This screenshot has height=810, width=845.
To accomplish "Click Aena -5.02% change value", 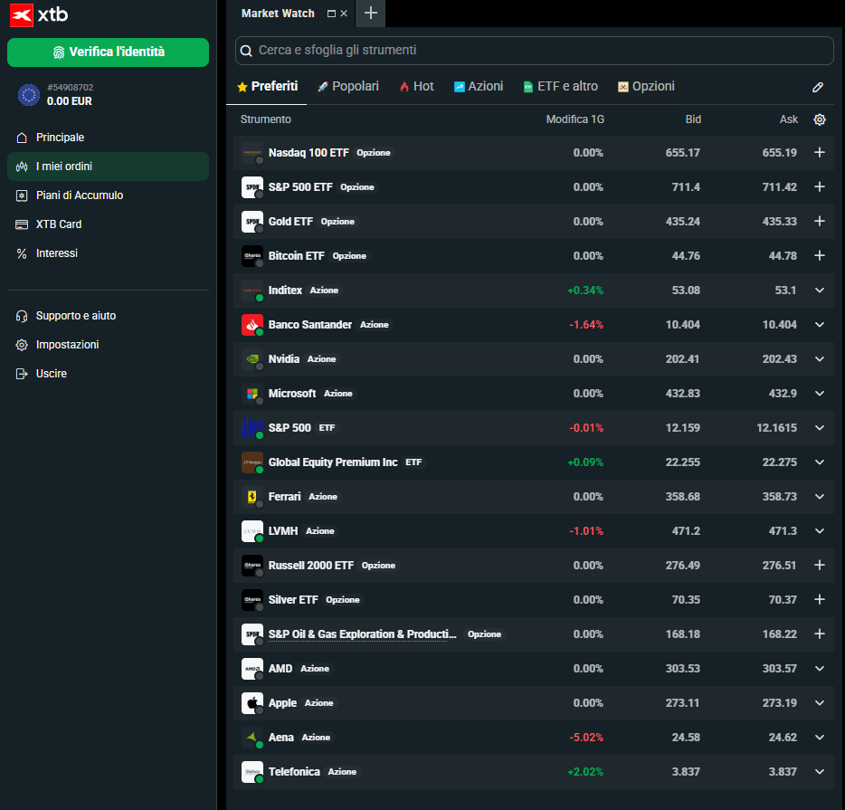I will point(586,738).
